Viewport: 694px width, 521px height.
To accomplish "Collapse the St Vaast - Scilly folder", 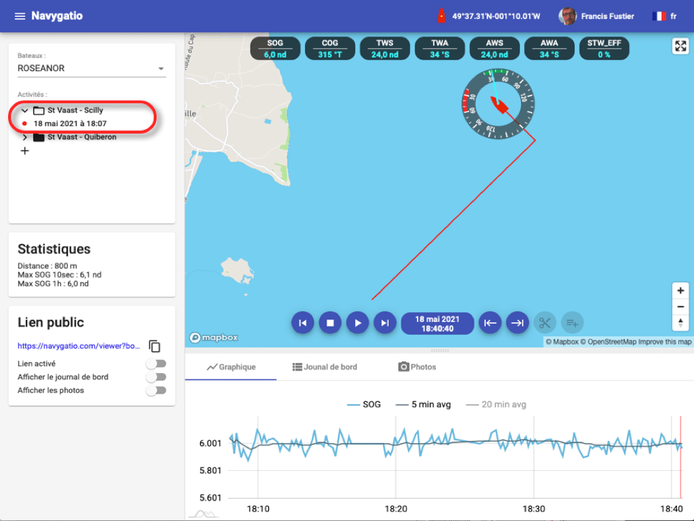I will tap(25, 110).
